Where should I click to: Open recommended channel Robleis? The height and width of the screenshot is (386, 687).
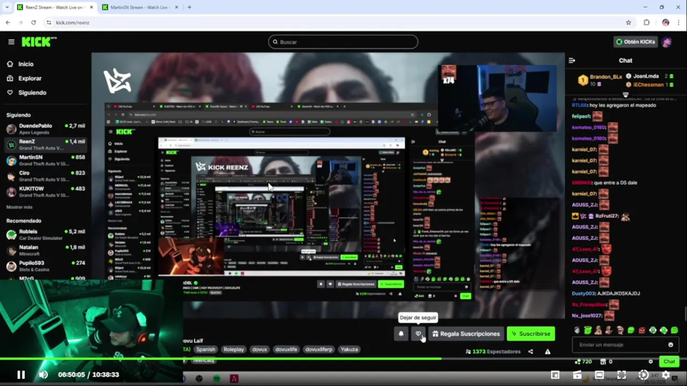click(x=46, y=235)
